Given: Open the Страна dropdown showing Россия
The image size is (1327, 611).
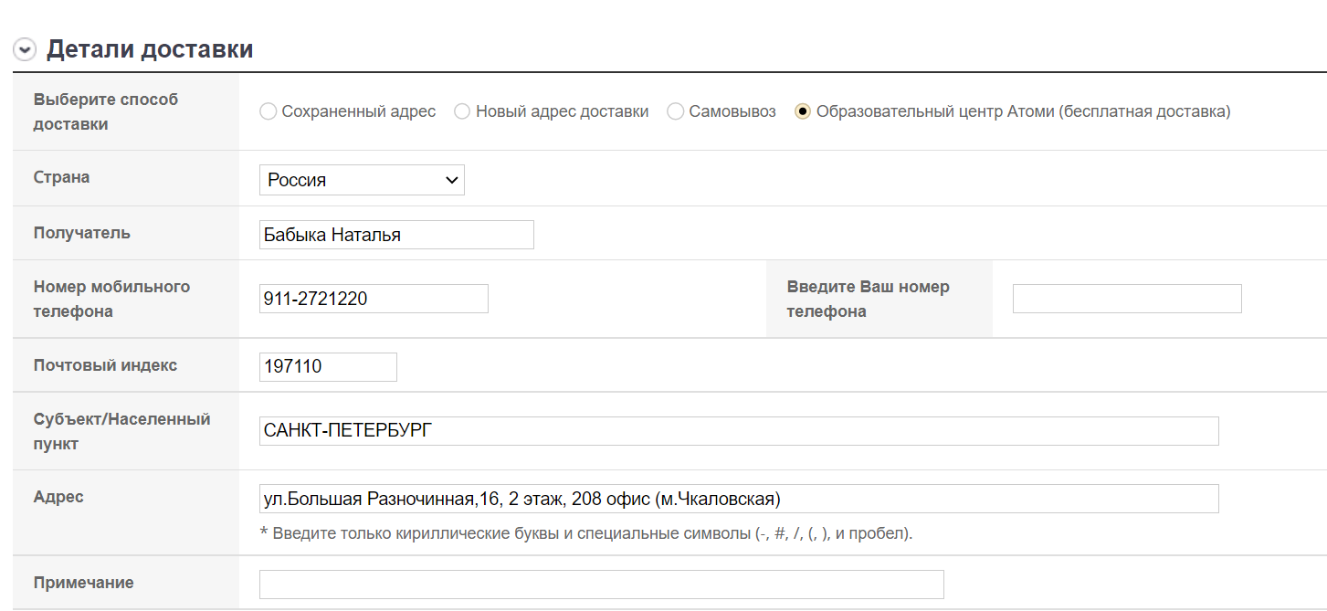Looking at the screenshot, I should (362, 180).
